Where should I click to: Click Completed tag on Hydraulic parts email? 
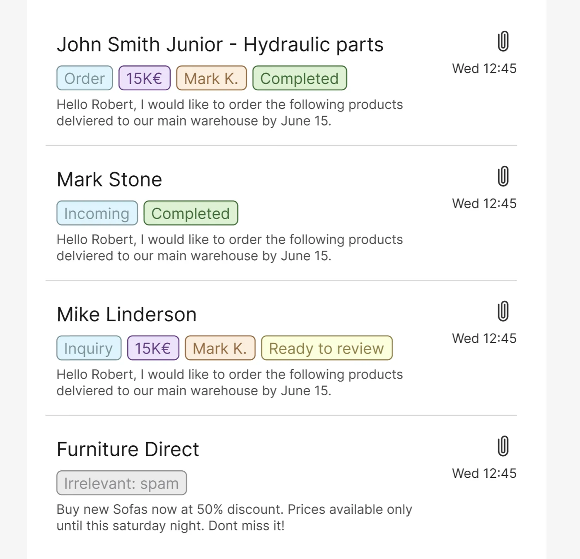tap(300, 78)
